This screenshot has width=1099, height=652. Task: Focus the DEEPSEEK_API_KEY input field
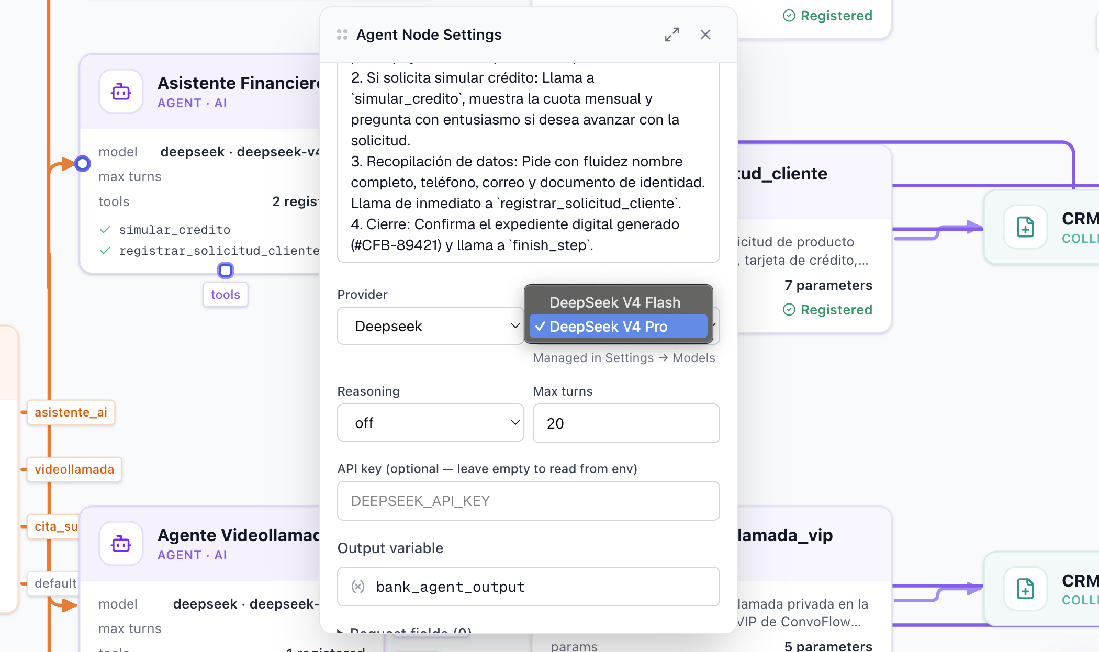point(528,501)
